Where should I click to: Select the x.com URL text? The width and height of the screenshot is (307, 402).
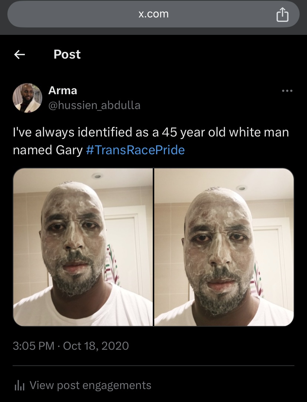click(153, 14)
